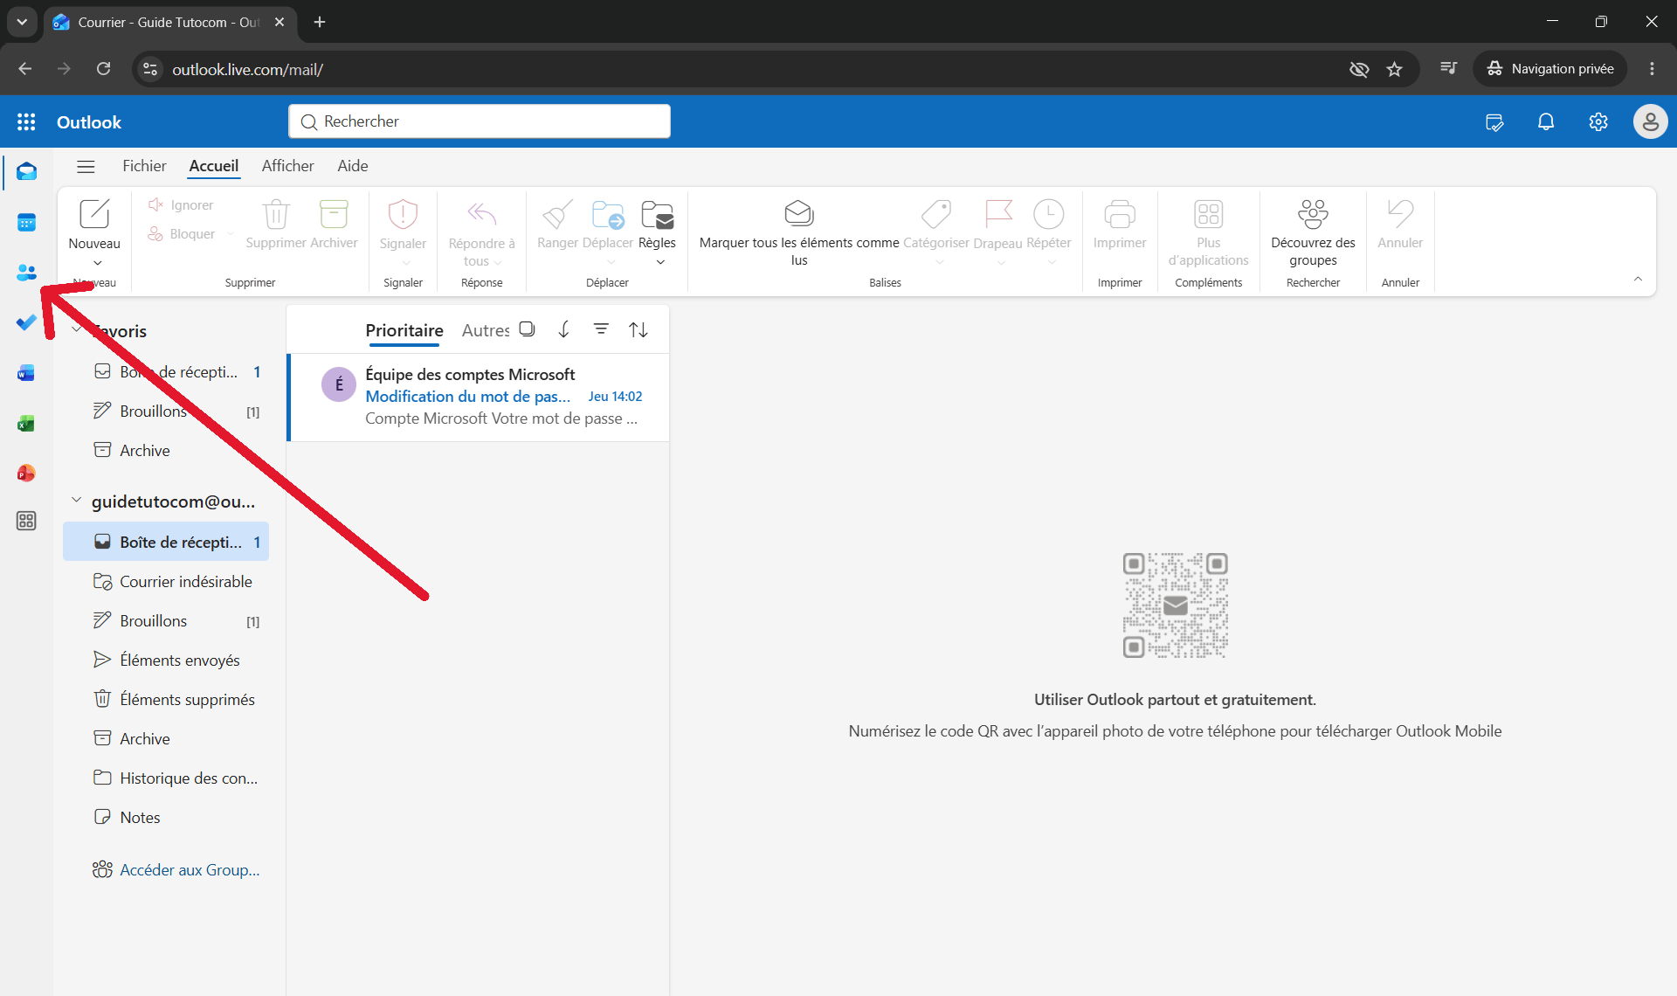The width and height of the screenshot is (1677, 996).
Task: Click Répondre à tous reply icon
Action: pos(481,213)
